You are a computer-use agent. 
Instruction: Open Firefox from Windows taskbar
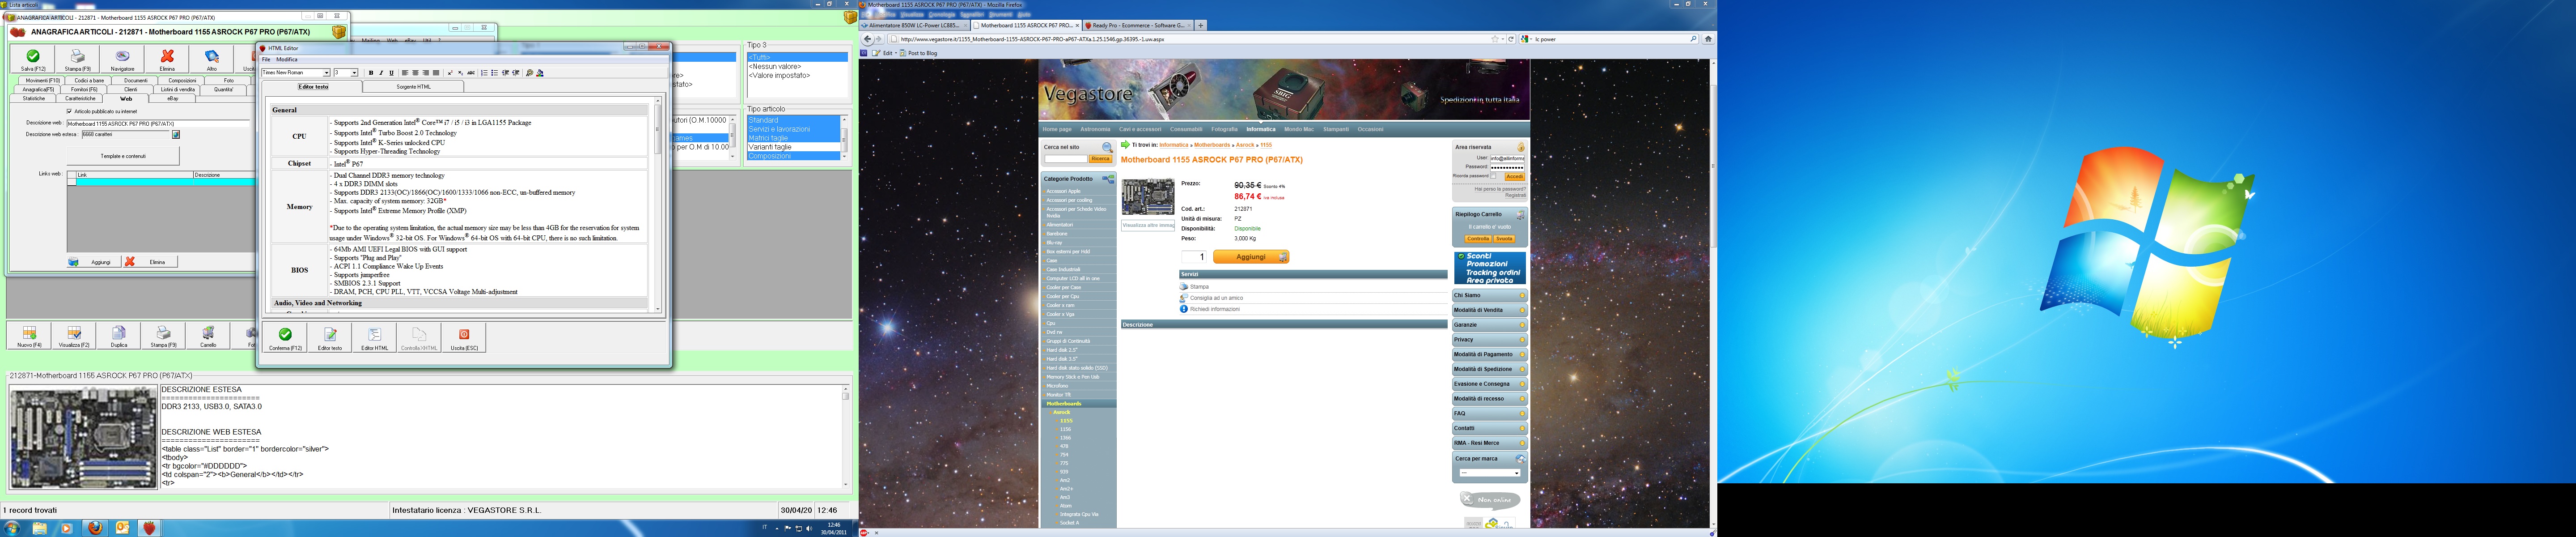coord(95,528)
